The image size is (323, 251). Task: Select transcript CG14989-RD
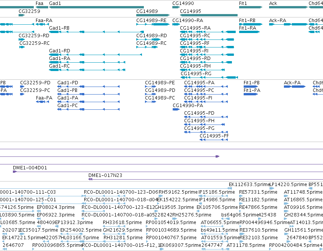tap(151, 36)
